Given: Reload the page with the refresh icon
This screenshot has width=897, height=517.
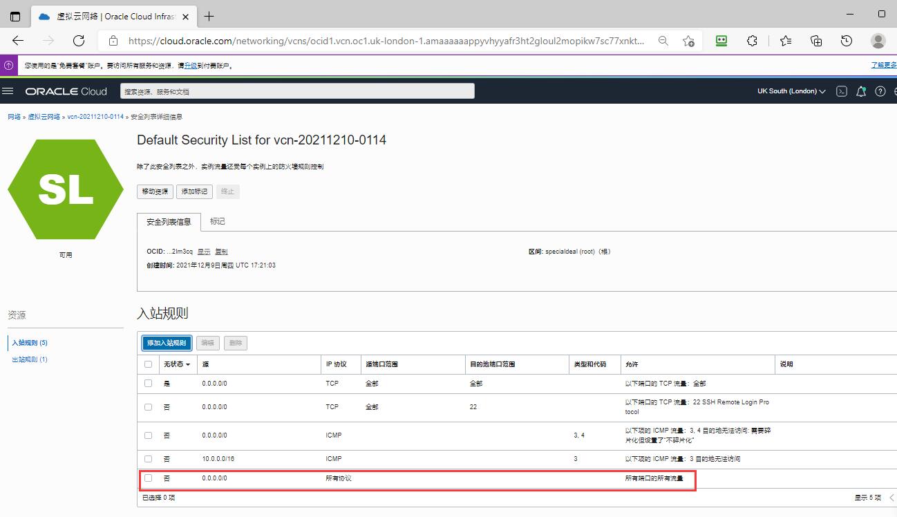Looking at the screenshot, I should 79,41.
